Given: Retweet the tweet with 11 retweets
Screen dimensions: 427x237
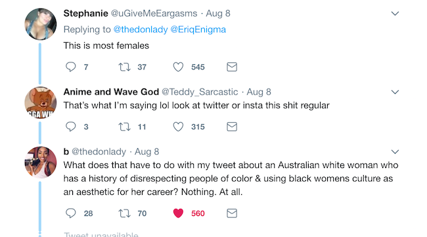Looking at the screenshot, I should coord(124,127).
